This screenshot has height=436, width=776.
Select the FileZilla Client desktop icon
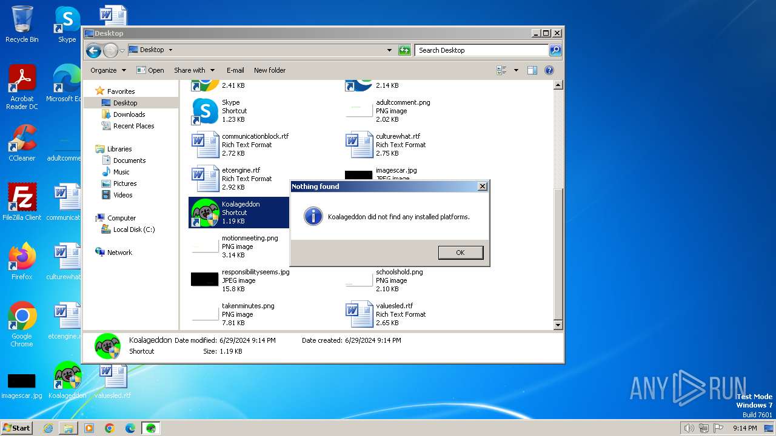(x=22, y=202)
